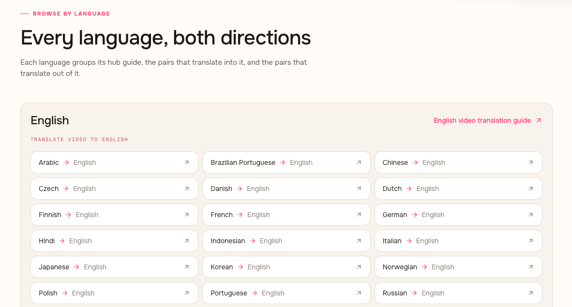Viewport: 572px width, 307px height.
Task: Click the open-arrow icon on the Indonesian card
Action: tap(359, 241)
